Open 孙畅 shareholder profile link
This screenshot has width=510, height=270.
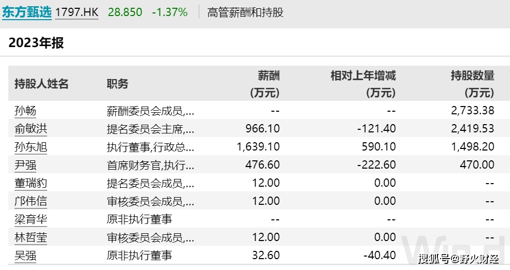click(x=25, y=110)
